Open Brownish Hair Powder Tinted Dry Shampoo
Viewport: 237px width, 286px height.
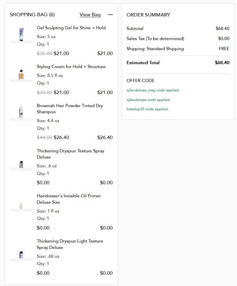(70, 109)
